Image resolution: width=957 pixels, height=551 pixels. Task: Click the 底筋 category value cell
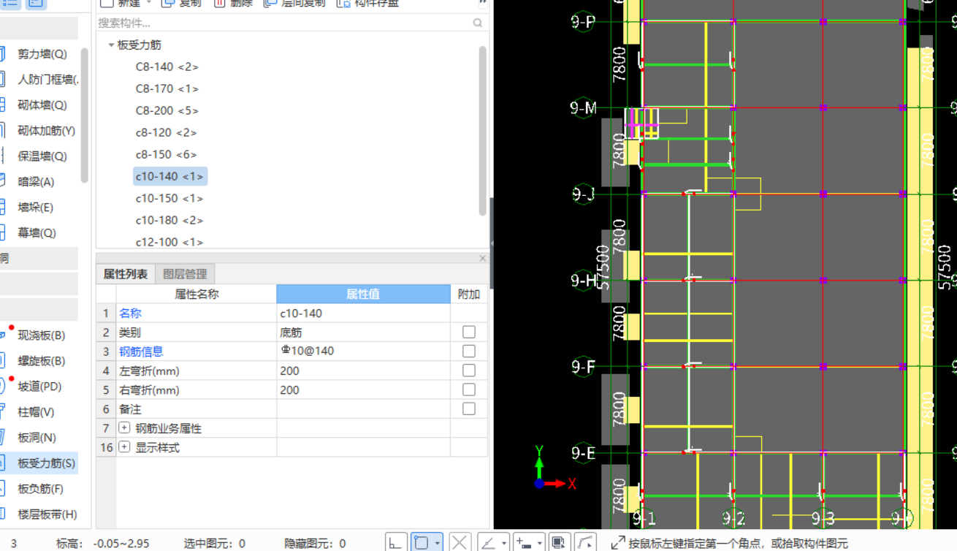[x=363, y=332]
